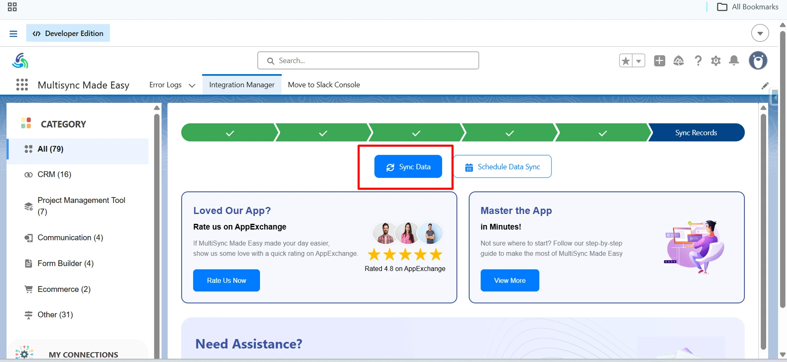The image size is (787, 362).
Task: Add page to favorites star icon
Action: 626,61
